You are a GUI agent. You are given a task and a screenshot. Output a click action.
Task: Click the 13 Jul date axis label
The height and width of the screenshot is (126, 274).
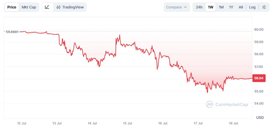57,123
